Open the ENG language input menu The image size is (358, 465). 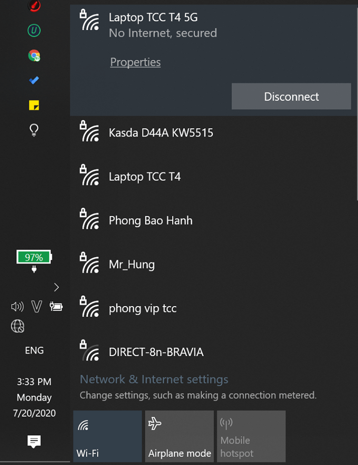[x=34, y=350]
